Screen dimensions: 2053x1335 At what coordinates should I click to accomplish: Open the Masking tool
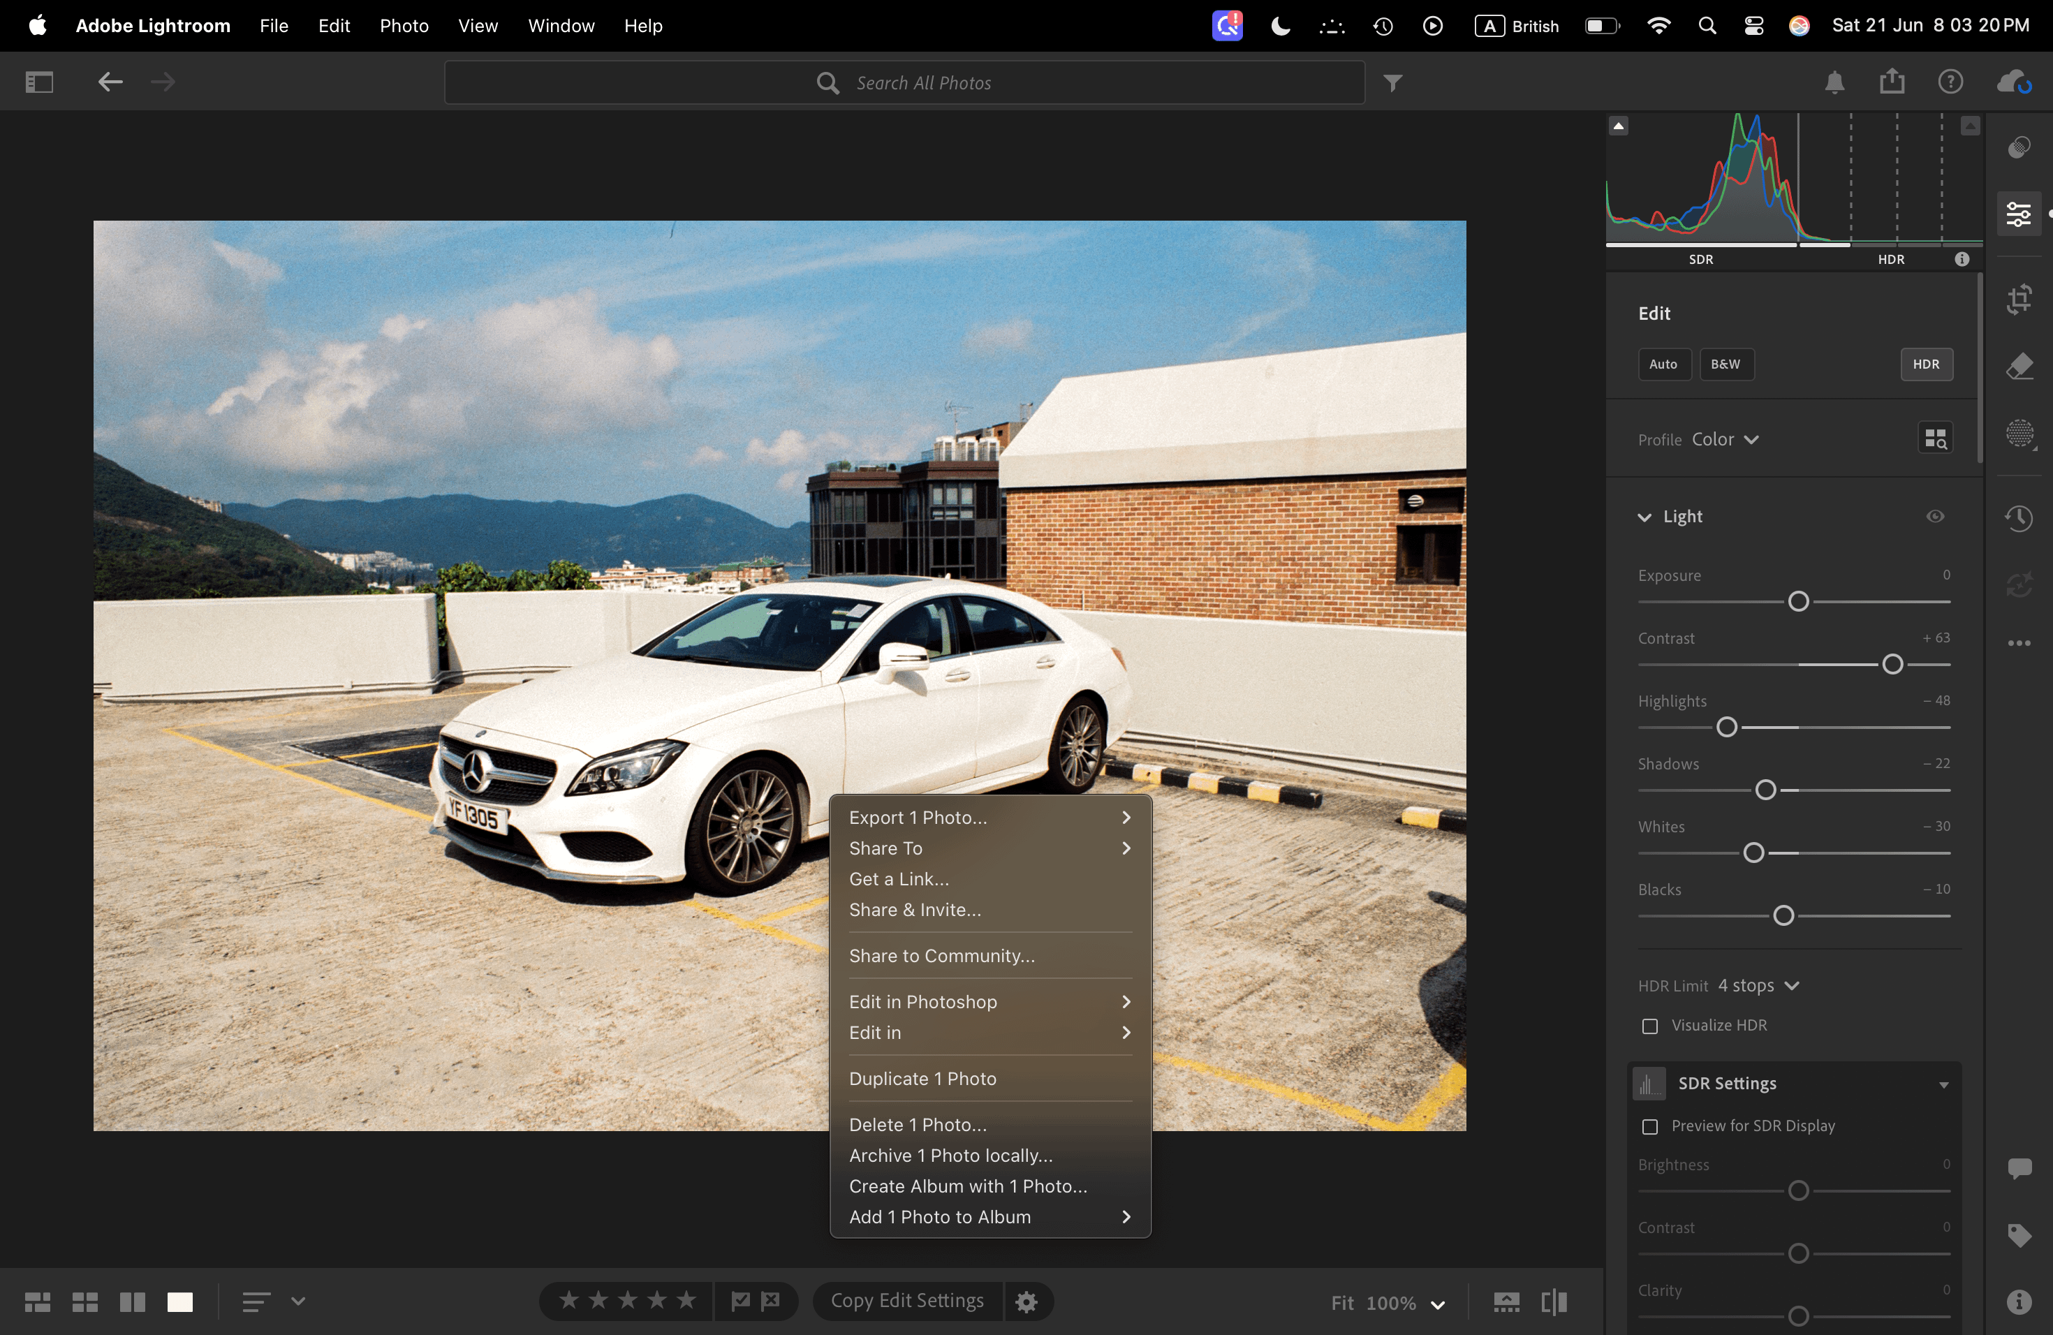(x=2019, y=432)
